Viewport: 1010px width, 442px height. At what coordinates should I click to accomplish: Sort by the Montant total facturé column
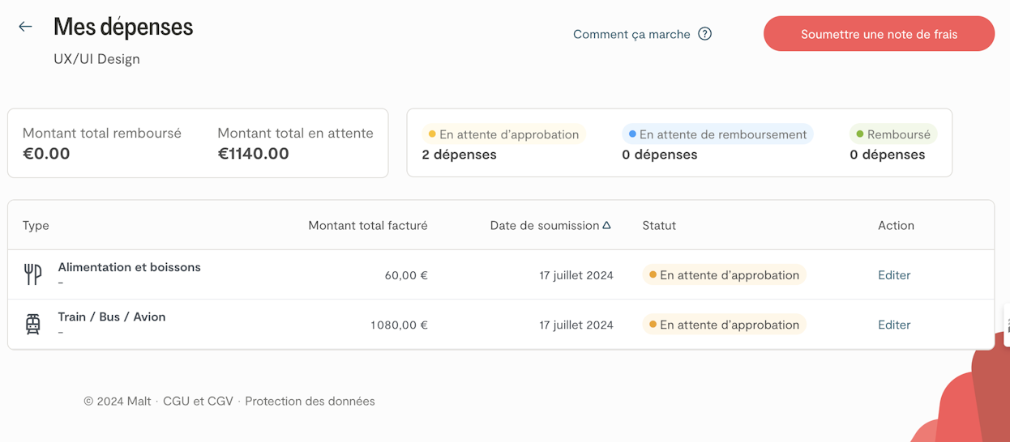click(367, 226)
